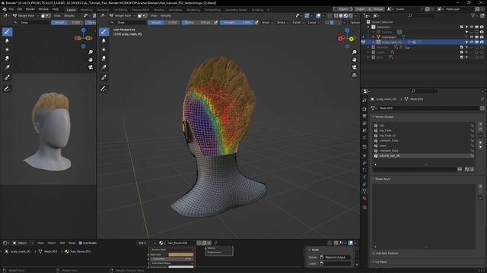Image resolution: width=487 pixels, height=273 pixels.
Task: Open the Weights menu in main viewport header
Action: (166, 16)
